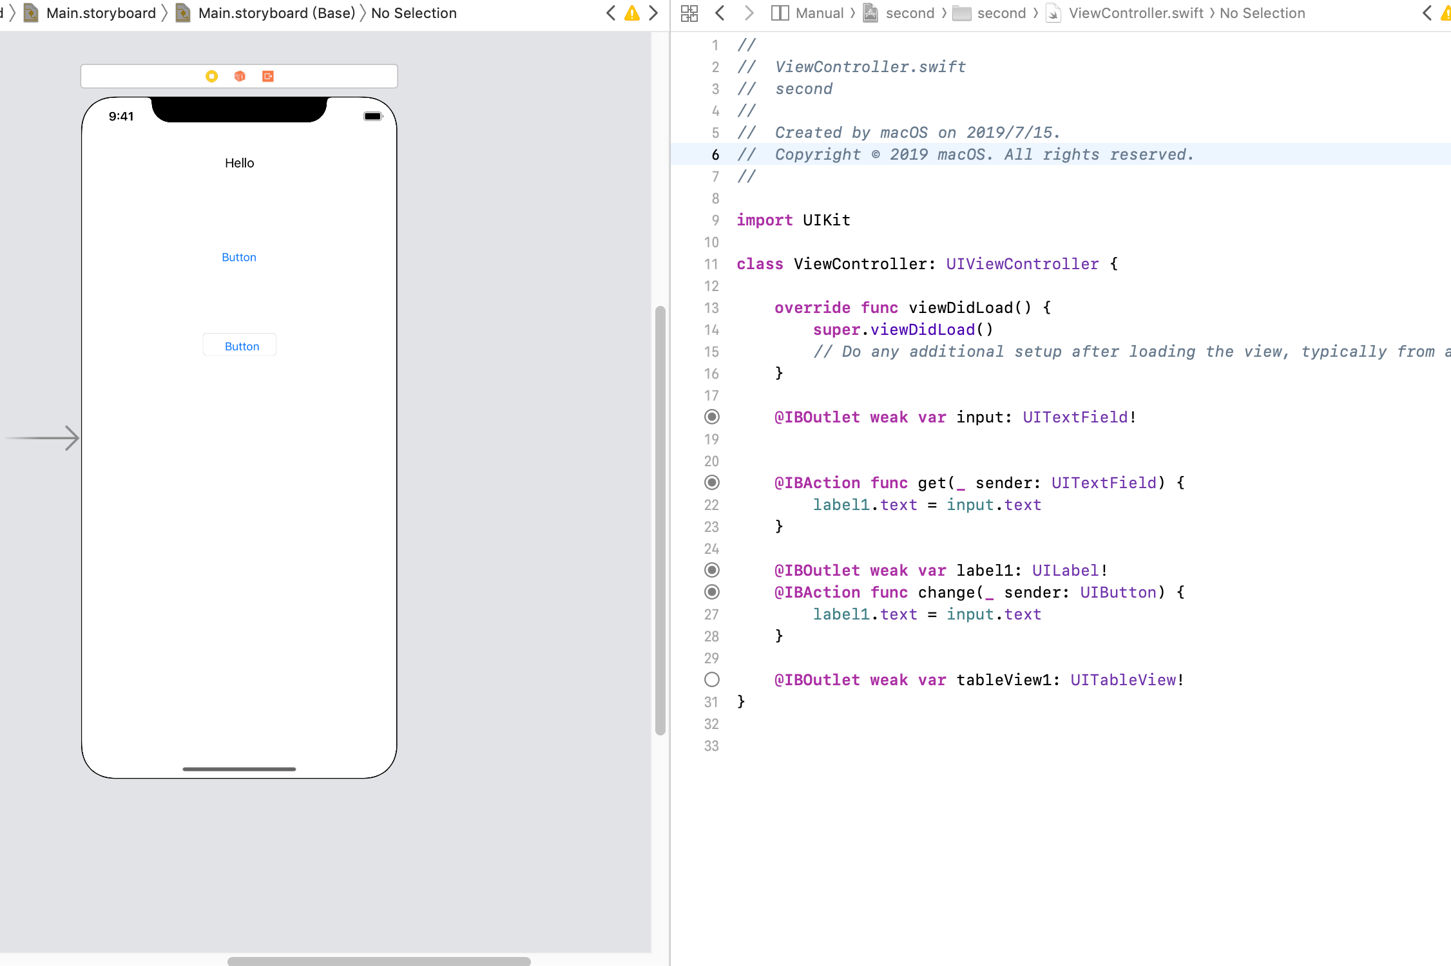Click connection circle for change action
This screenshot has height=966, width=1451.
click(712, 592)
